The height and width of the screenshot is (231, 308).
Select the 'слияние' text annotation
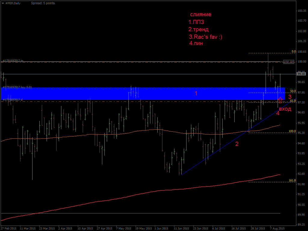click(x=201, y=14)
